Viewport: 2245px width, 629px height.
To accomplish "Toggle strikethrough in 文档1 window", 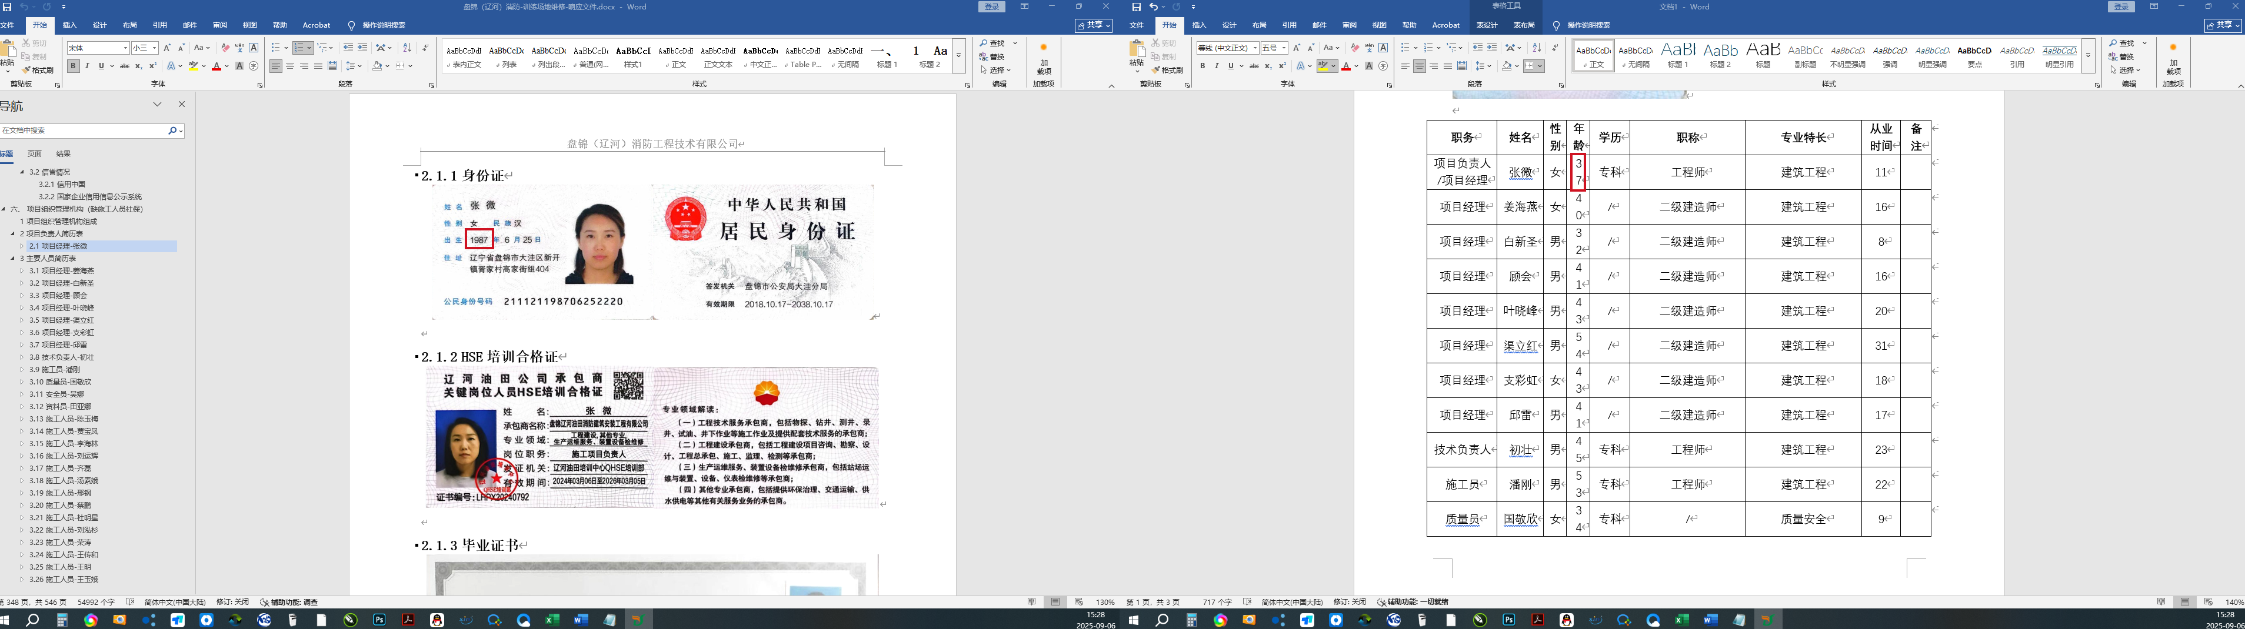I will pos(1253,66).
